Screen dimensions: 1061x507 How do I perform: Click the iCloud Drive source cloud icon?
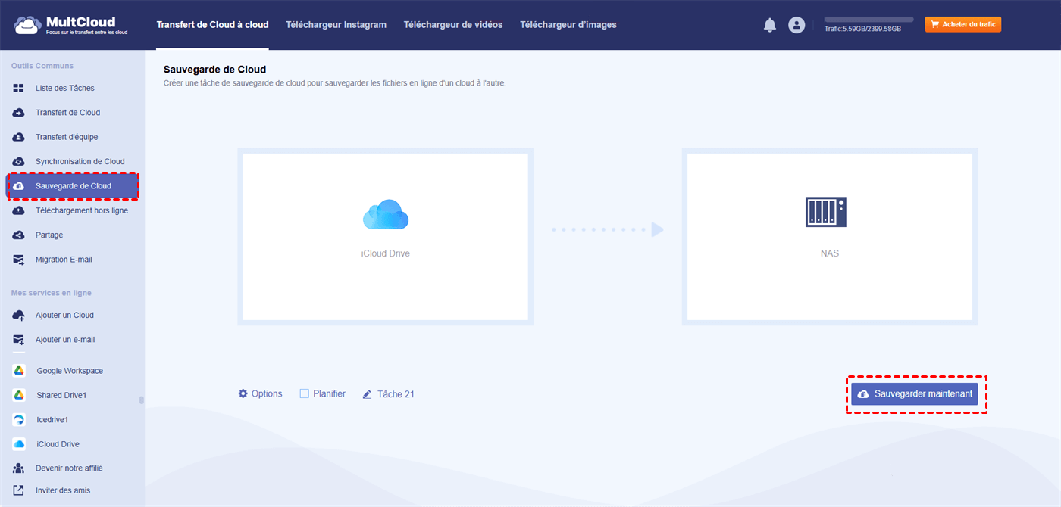[x=386, y=214]
